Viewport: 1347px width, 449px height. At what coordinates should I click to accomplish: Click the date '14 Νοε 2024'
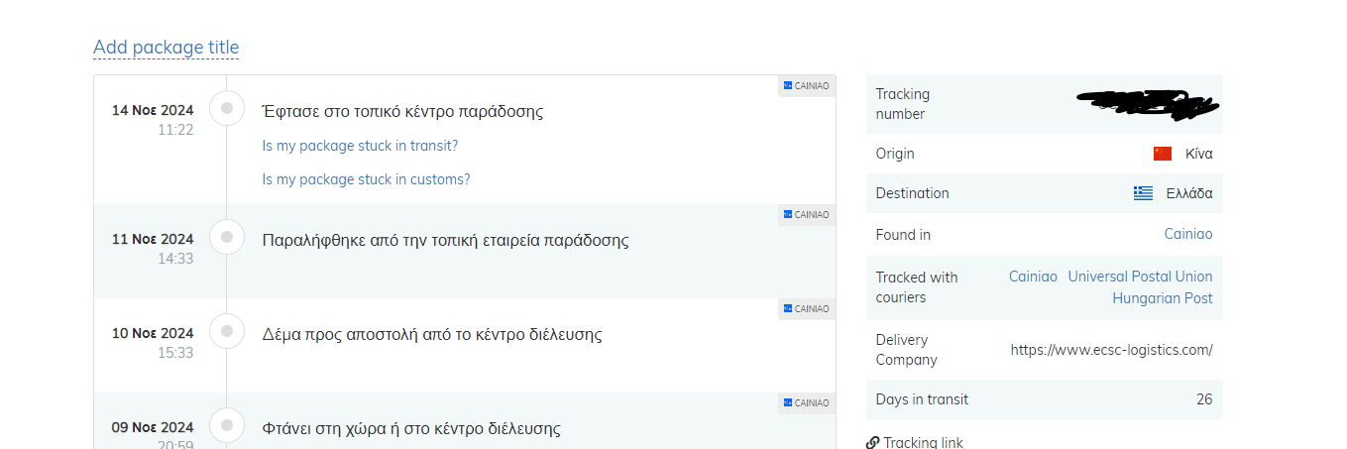tap(153, 110)
